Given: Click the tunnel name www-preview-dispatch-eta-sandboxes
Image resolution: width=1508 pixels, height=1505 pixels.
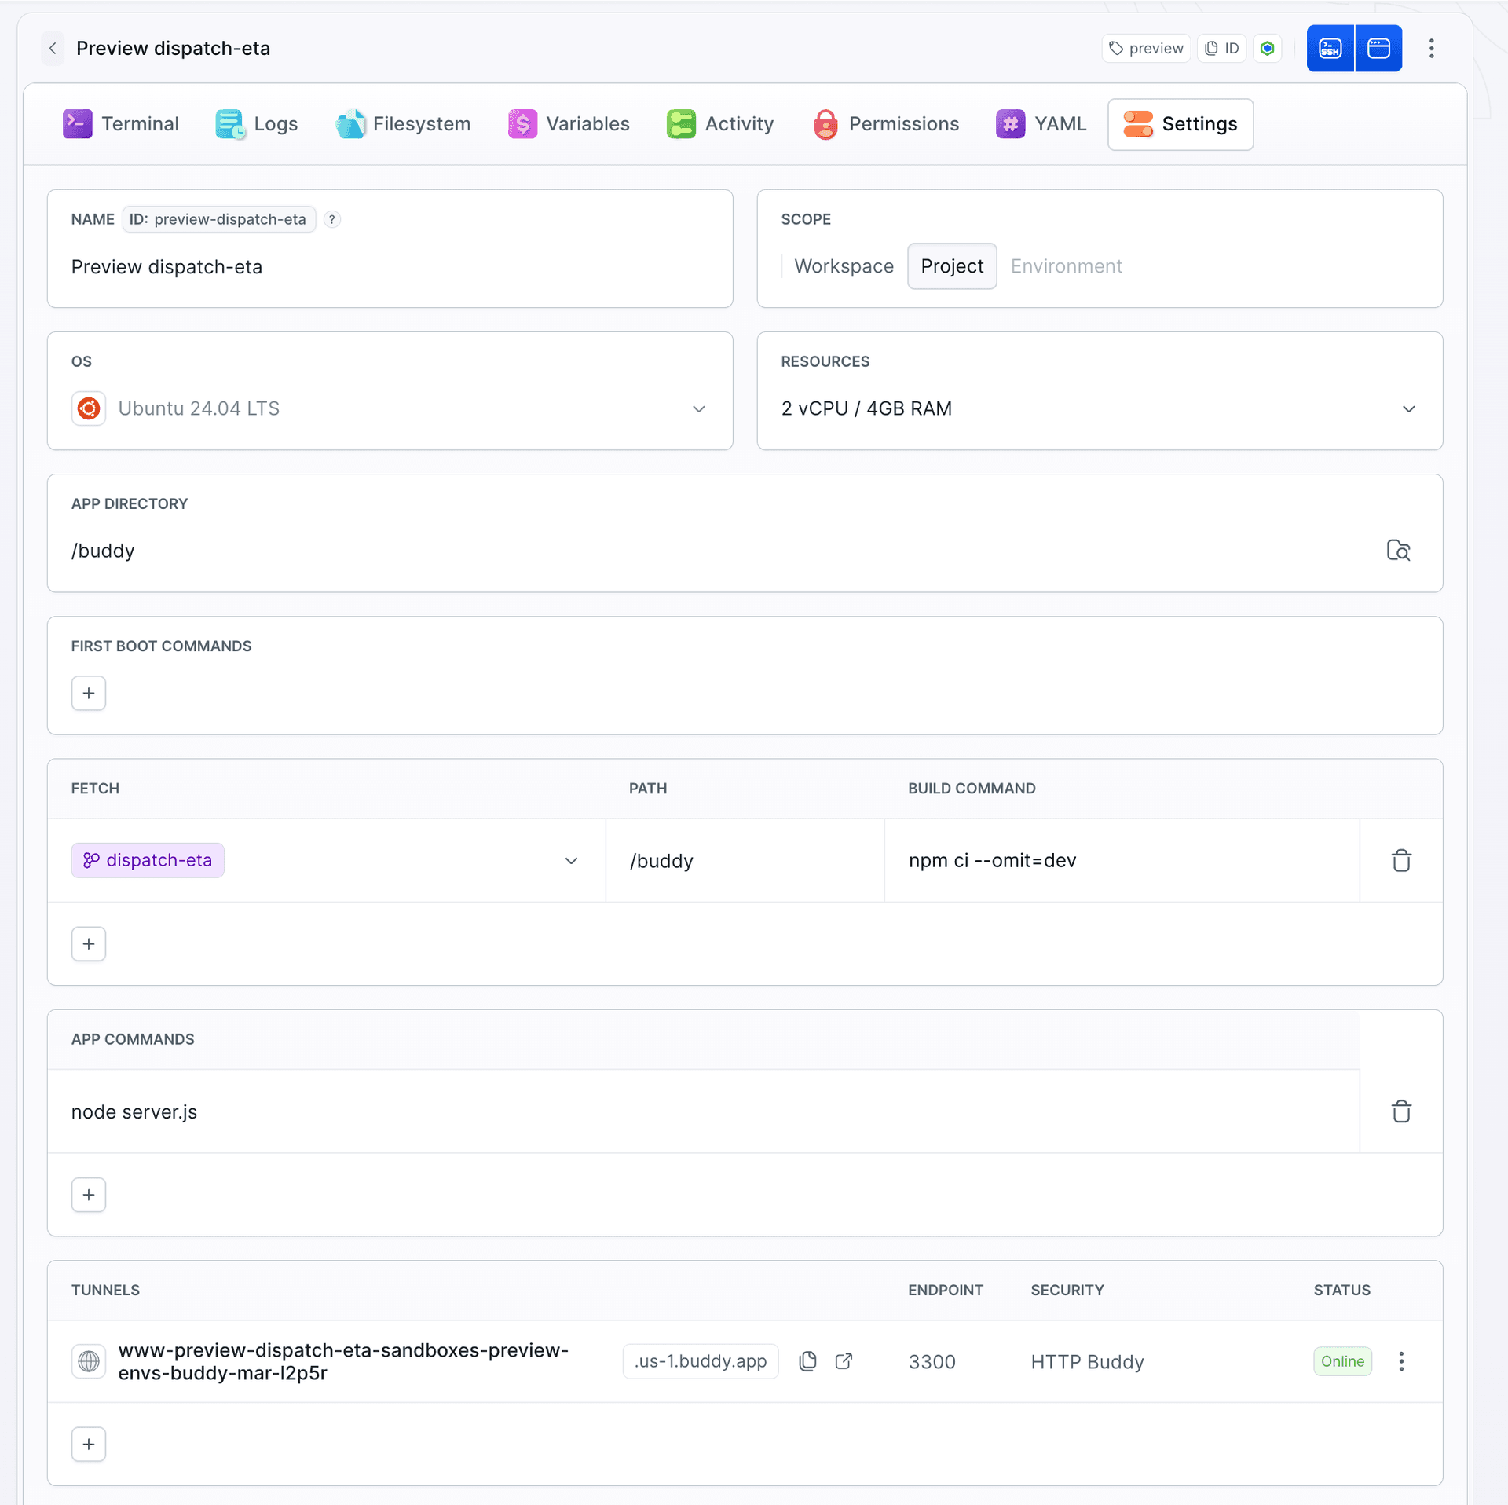Looking at the screenshot, I should [343, 1361].
